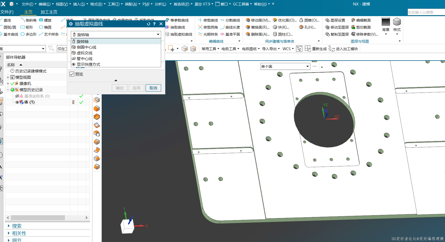Open the 样式 style dropdown
Image resolution: width=445 pixels, height=242 pixels.
(x=397, y=34)
